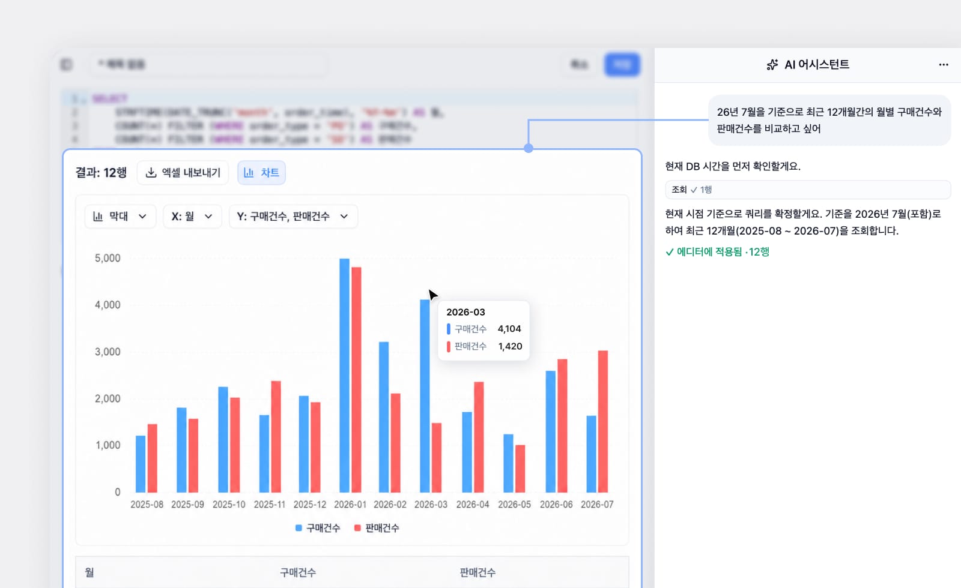Image resolution: width=961 pixels, height=588 pixels.
Task: Toggle the sidebar panel icon
Action: 66,64
